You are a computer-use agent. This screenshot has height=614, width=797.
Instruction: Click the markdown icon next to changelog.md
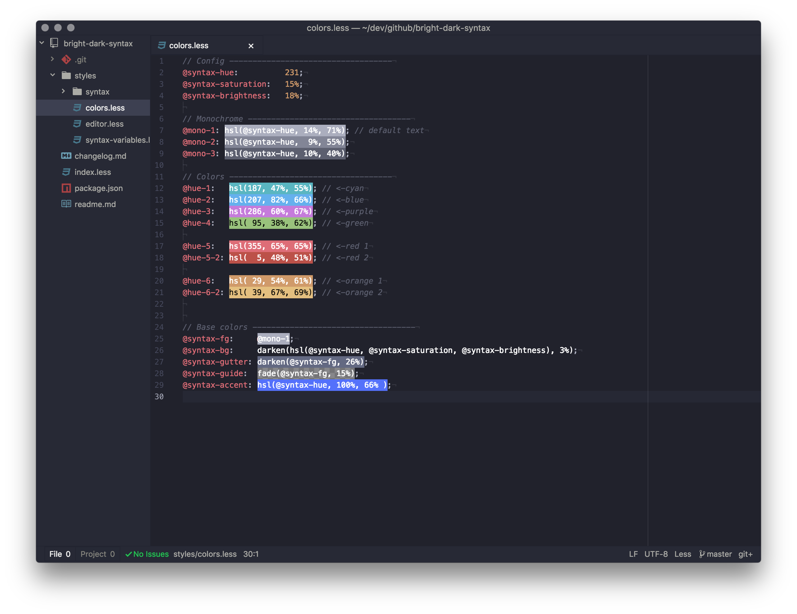[66, 156]
